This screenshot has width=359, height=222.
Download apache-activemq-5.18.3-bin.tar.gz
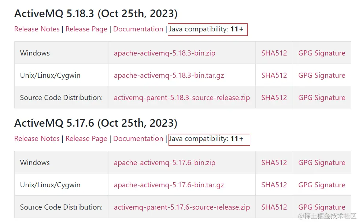[169, 76]
